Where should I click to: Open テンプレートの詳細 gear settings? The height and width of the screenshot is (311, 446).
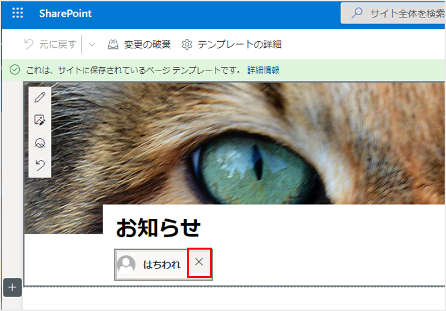pos(232,44)
